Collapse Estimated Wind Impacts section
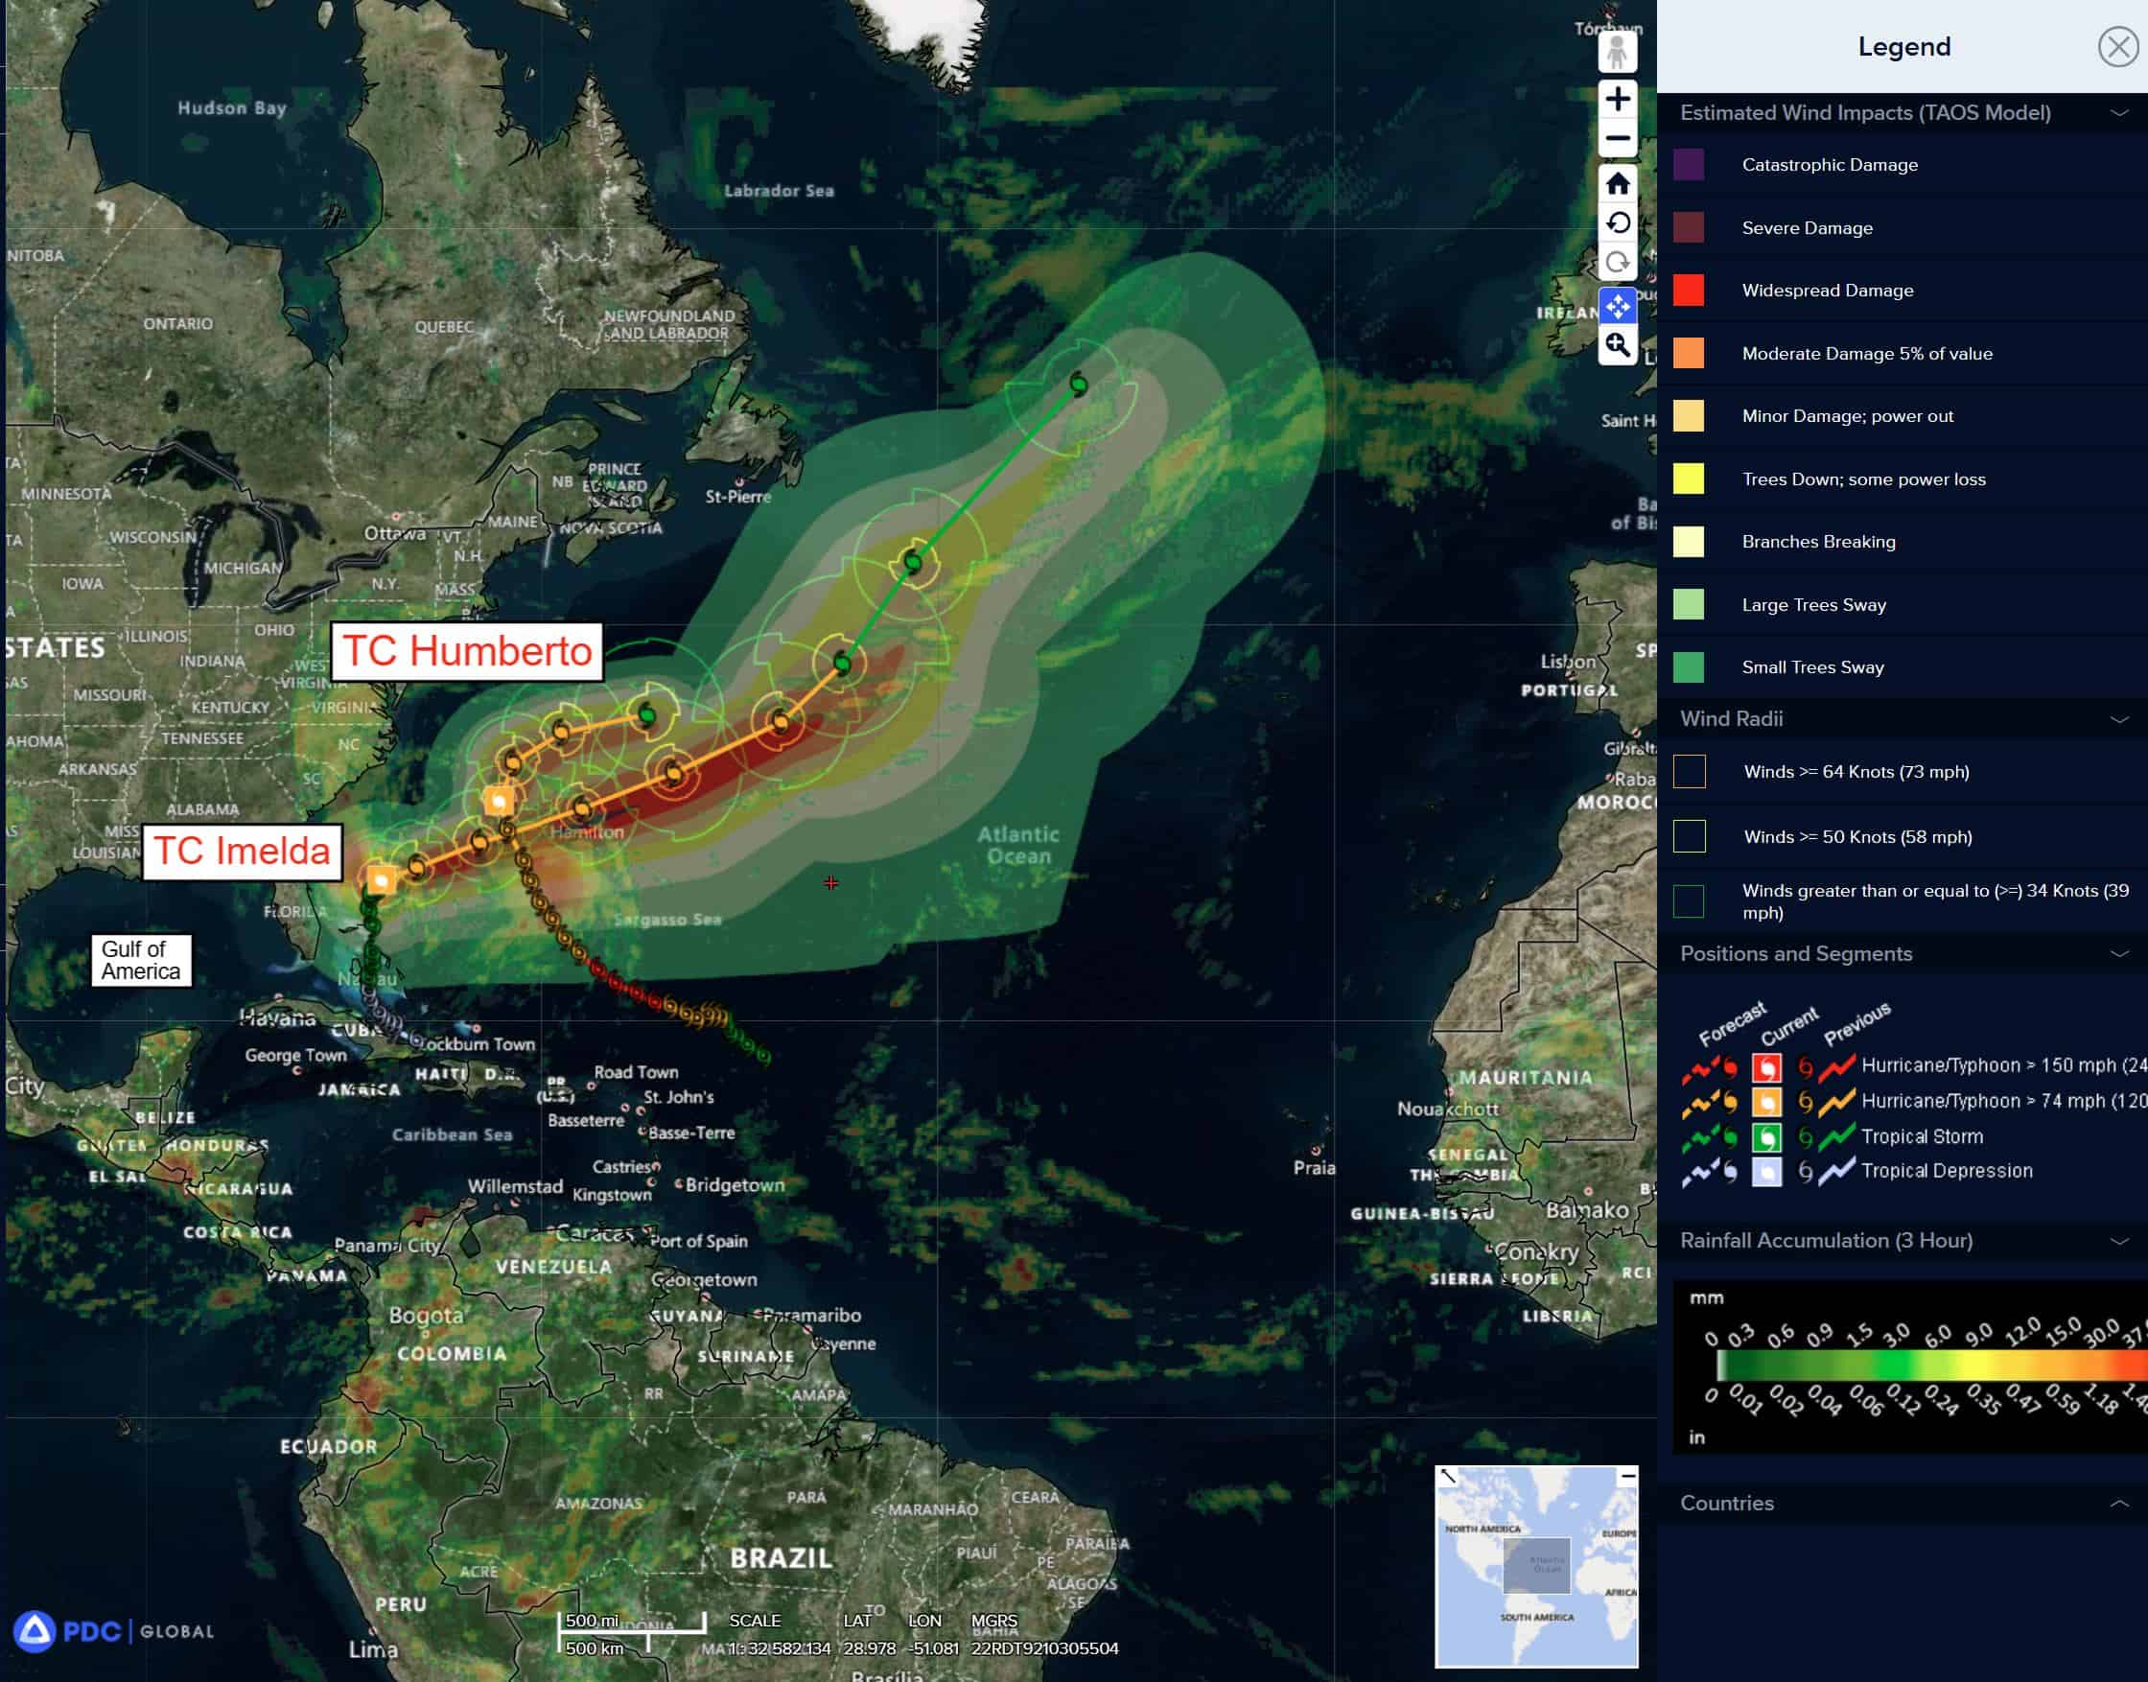This screenshot has height=1682, width=2148. tap(2118, 113)
